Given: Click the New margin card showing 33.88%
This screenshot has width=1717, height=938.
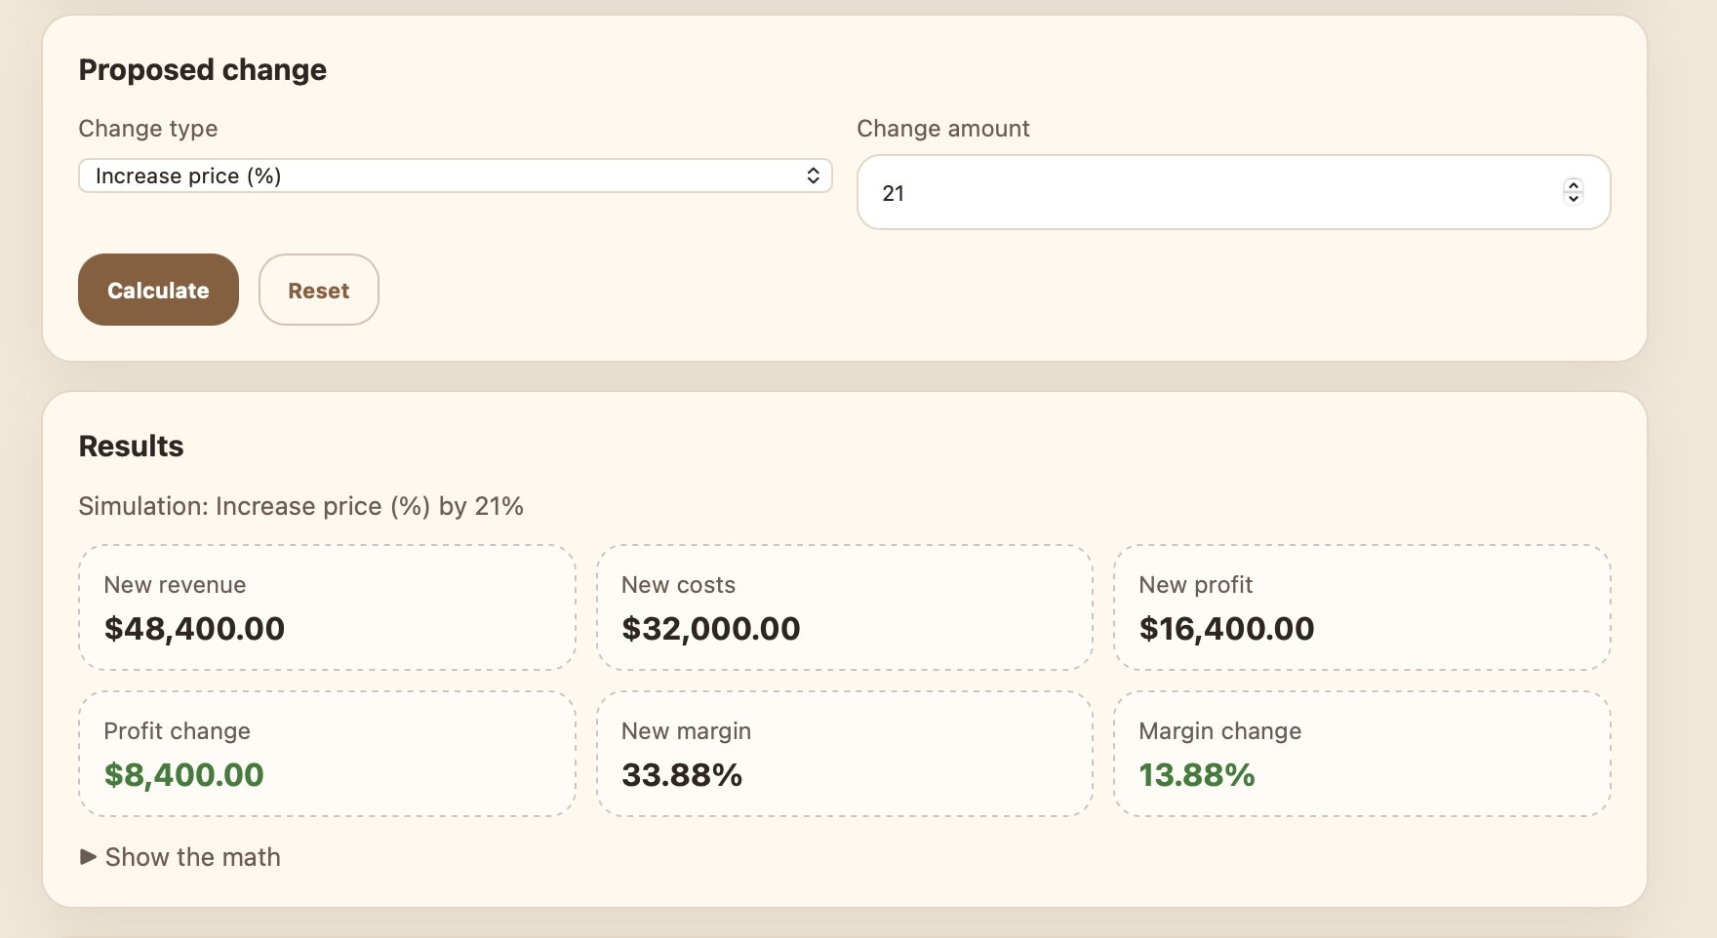Looking at the screenshot, I should pyautogui.click(x=682, y=775).
